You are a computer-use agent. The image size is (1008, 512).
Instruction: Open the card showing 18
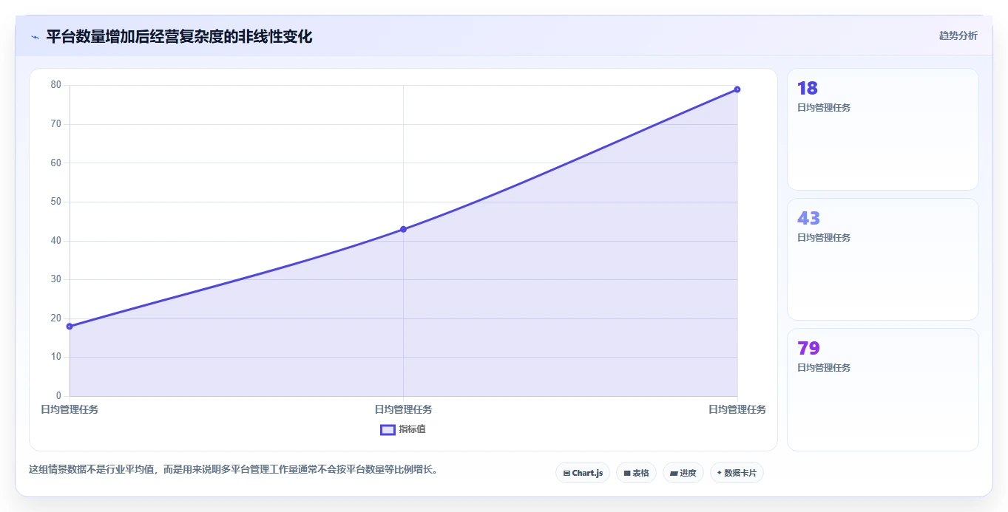883,129
